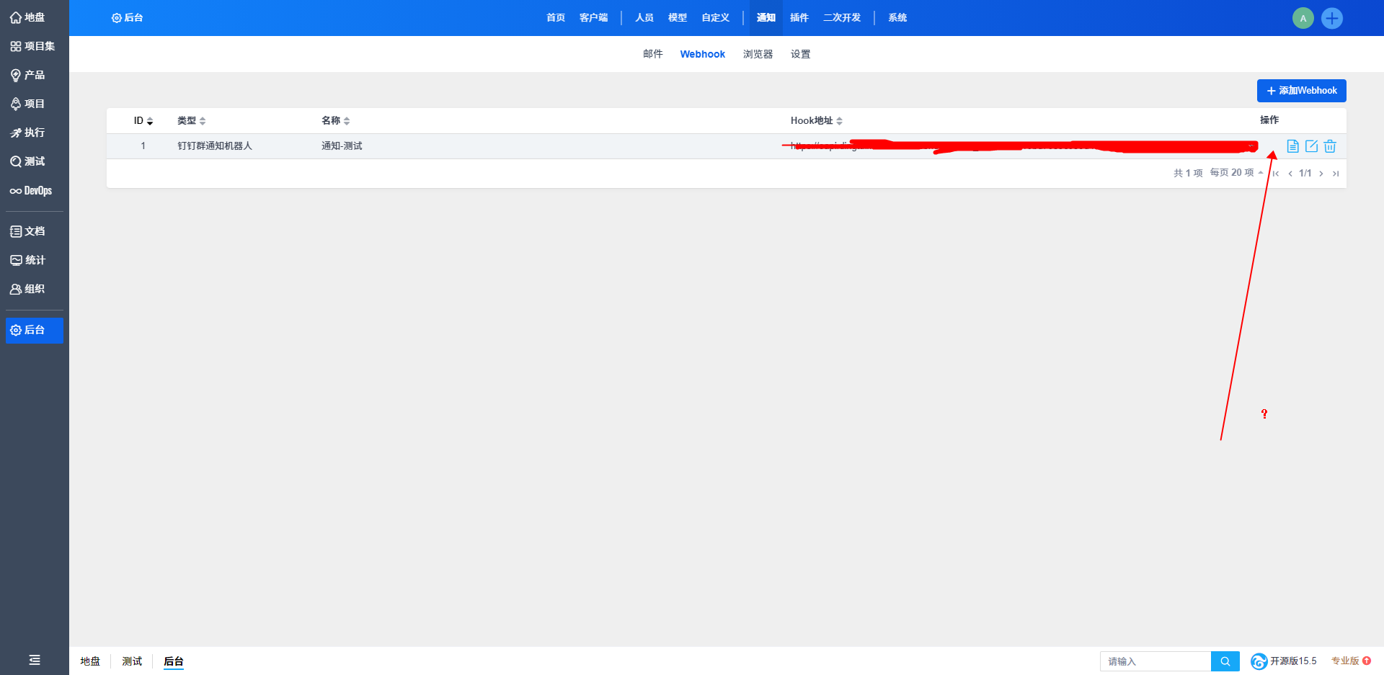Click the blue plus quick-create button

(1332, 18)
